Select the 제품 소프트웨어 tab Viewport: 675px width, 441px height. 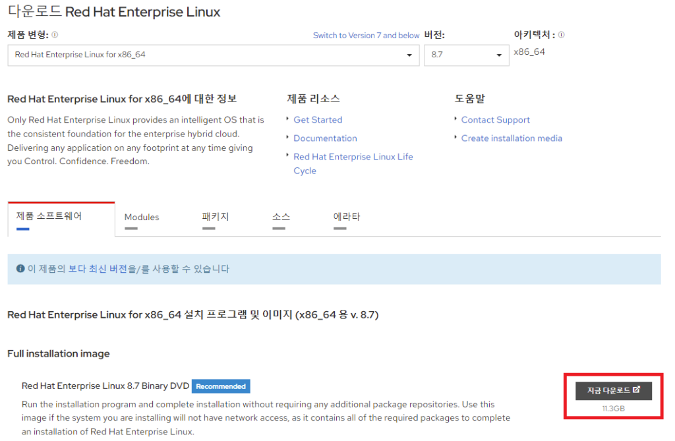pyautogui.click(x=61, y=219)
